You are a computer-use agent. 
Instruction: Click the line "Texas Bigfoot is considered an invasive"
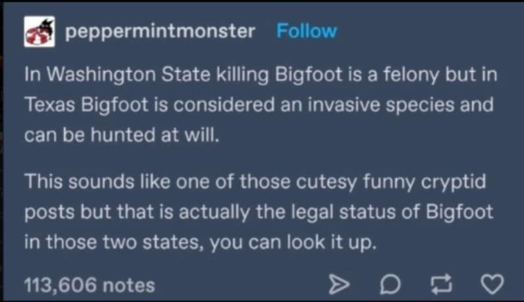(259, 105)
